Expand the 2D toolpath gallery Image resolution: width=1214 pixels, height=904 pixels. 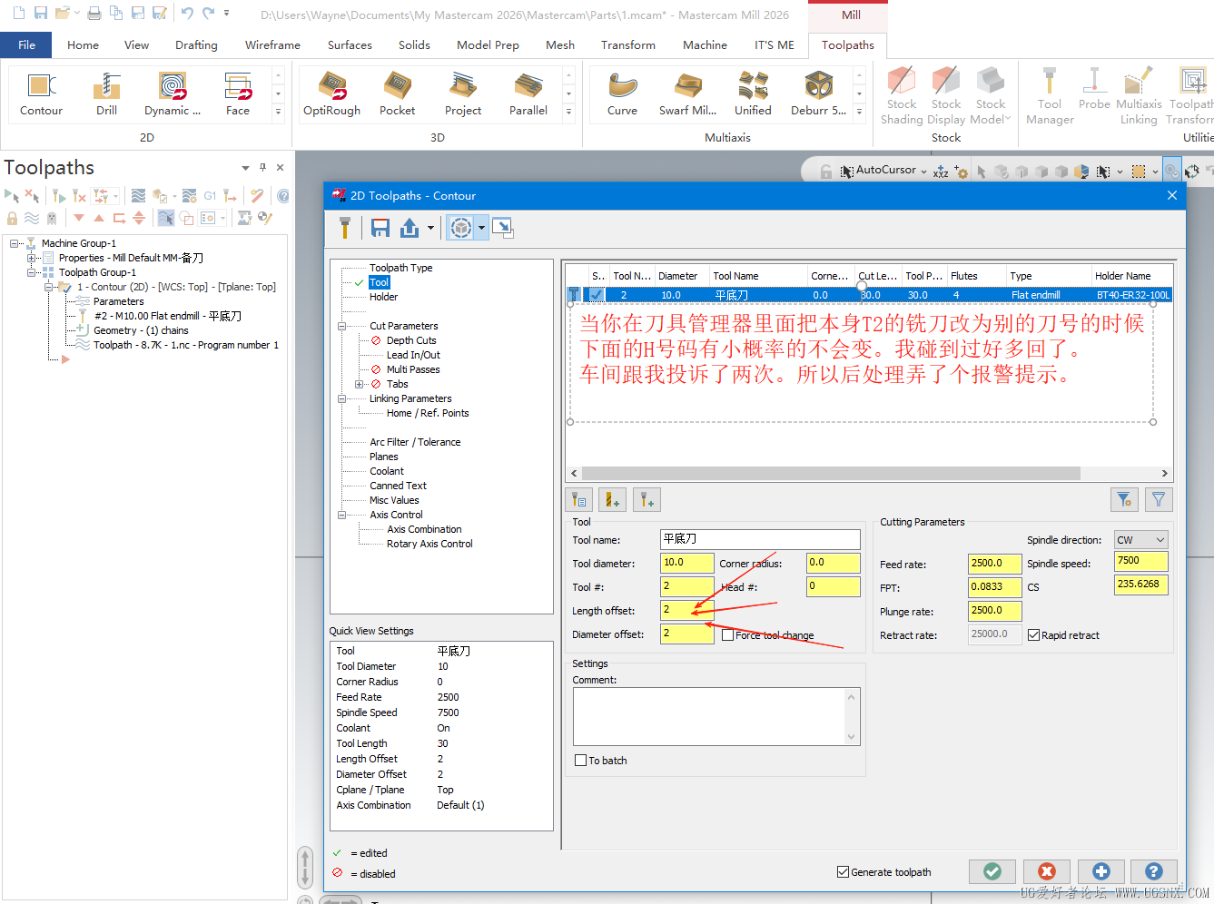[x=278, y=113]
